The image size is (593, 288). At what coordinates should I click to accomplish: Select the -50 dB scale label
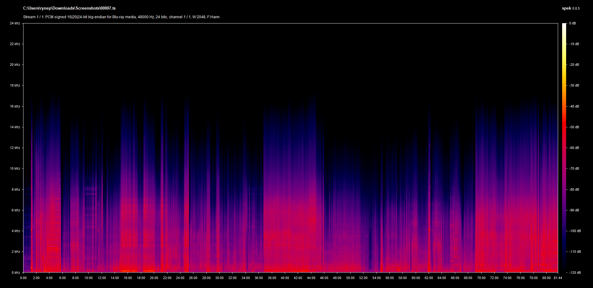coord(574,127)
